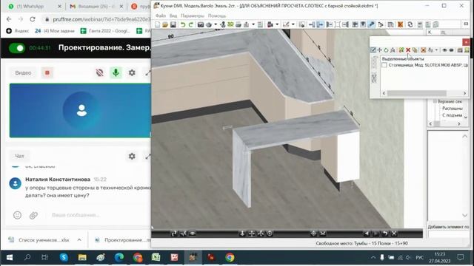
Task: Toggle the green 3D view icon
Action: point(230,24)
